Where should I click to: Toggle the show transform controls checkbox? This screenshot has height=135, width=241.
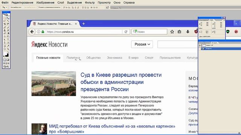click(x=38, y=7)
